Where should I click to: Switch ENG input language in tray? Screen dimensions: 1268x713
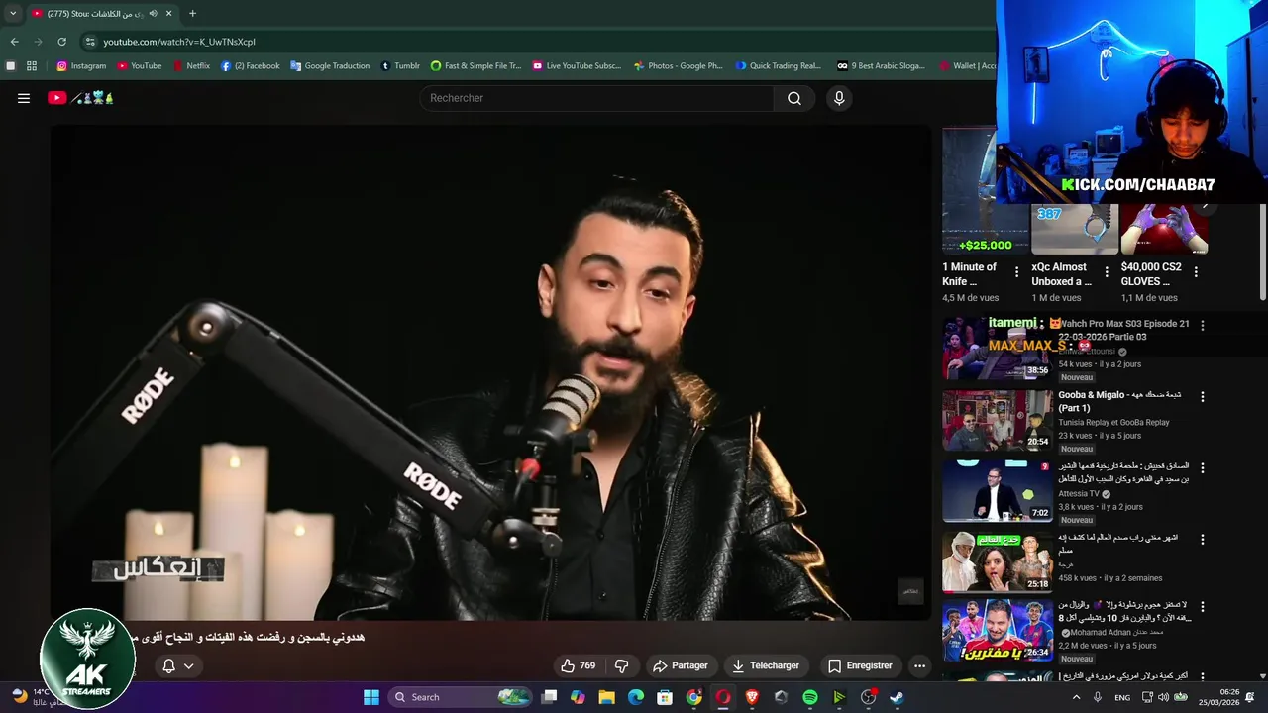(x=1122, y=697)
